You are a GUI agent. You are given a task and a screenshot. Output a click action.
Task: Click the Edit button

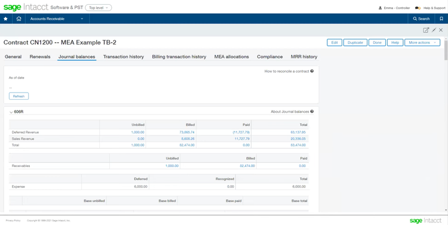pos(335,42)
